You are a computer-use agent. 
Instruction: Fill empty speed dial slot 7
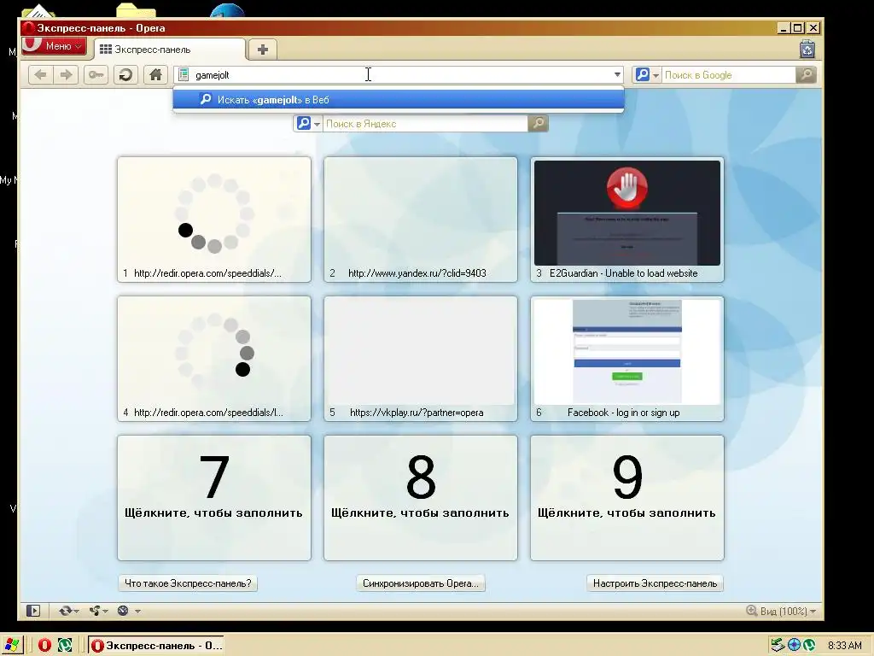coord(214,498)
